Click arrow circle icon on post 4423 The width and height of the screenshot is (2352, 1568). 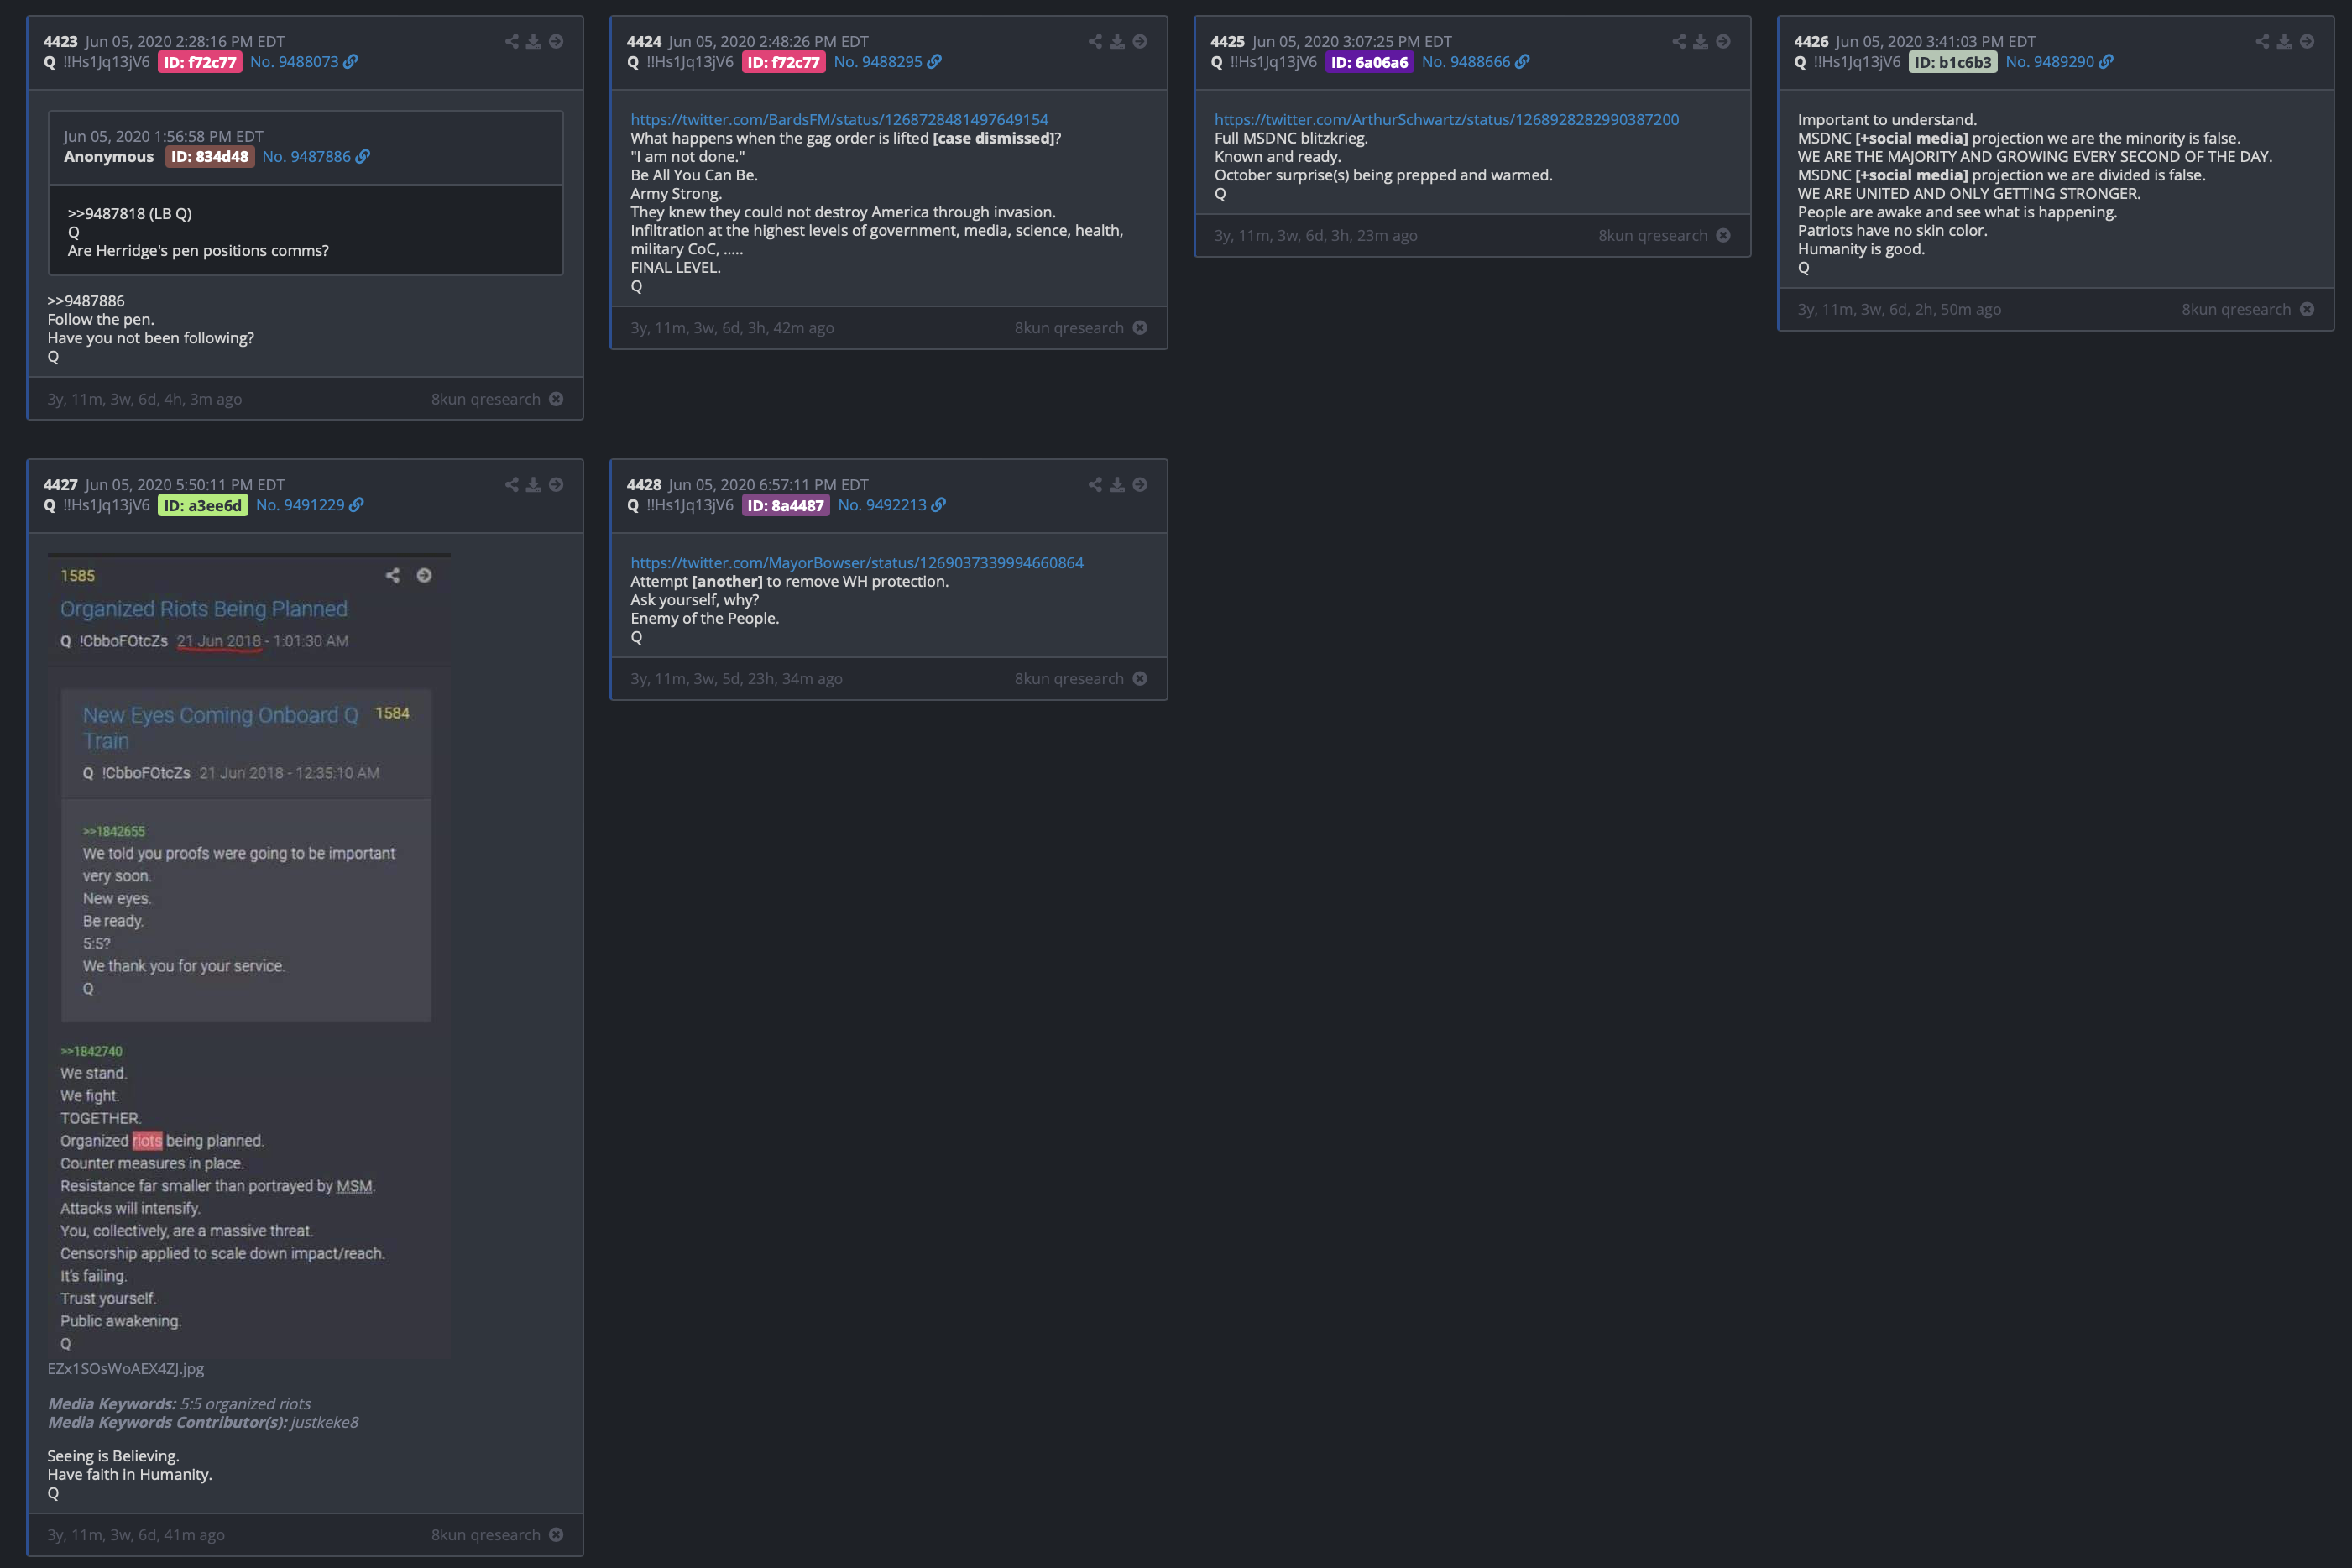click(x=556, y=41)
